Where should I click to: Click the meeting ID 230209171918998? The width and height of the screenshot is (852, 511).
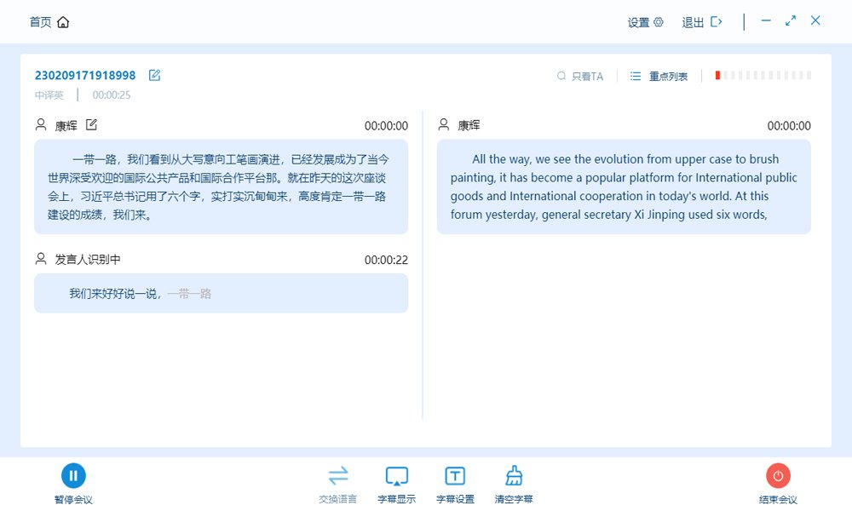[83, 75]
